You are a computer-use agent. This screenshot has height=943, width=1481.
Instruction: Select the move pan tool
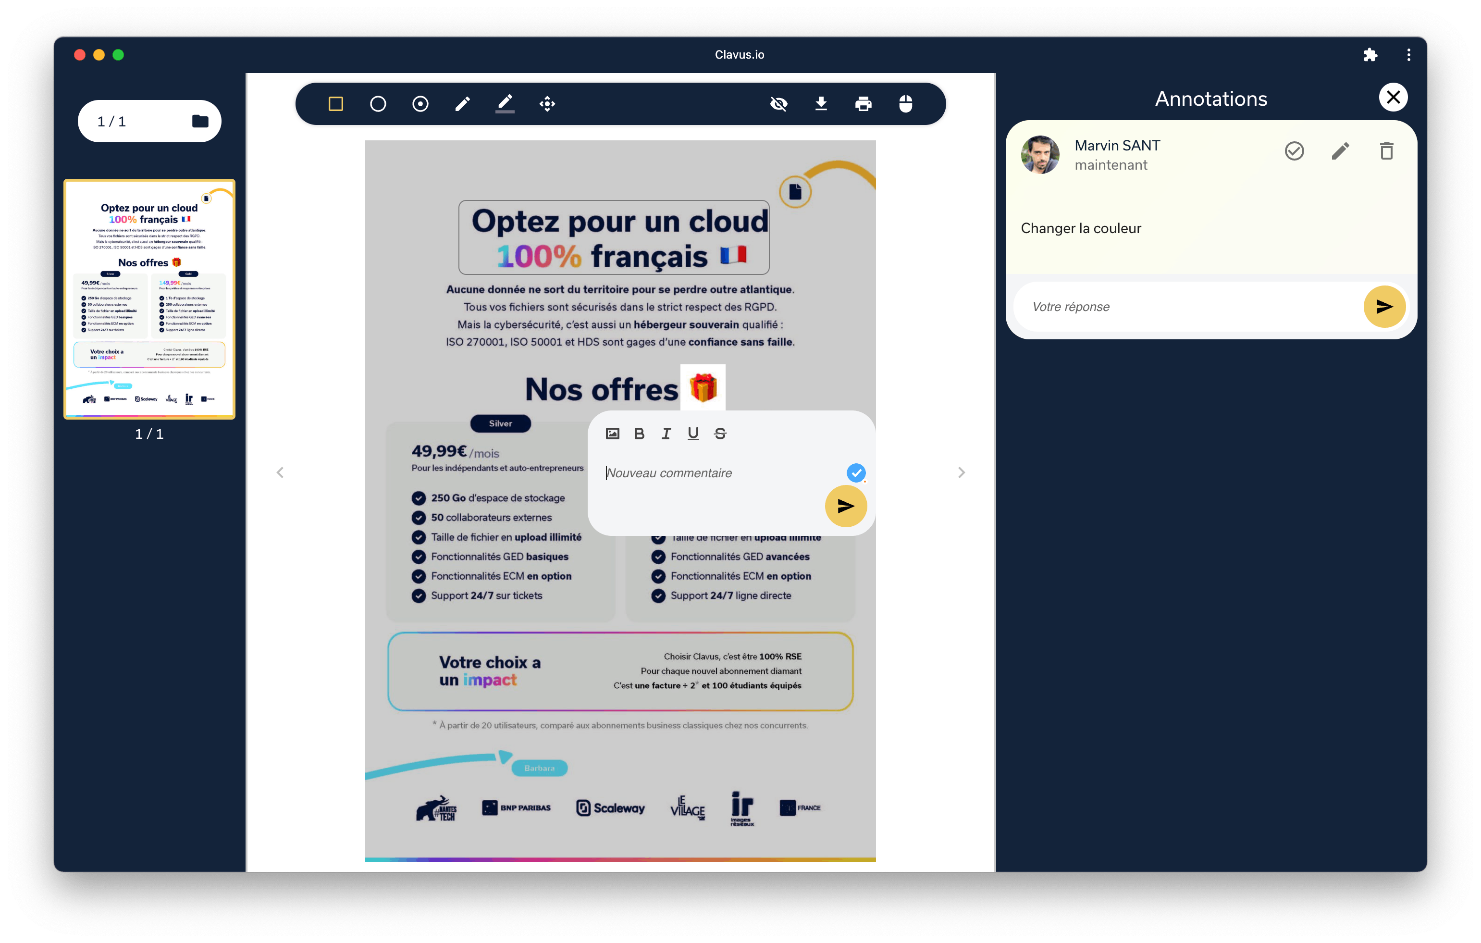(547, 104)
